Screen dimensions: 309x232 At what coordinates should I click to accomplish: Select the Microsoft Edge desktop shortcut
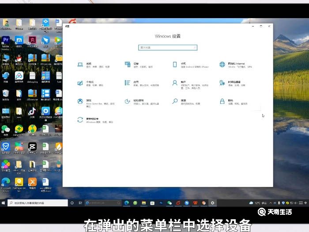coord(5,185)
